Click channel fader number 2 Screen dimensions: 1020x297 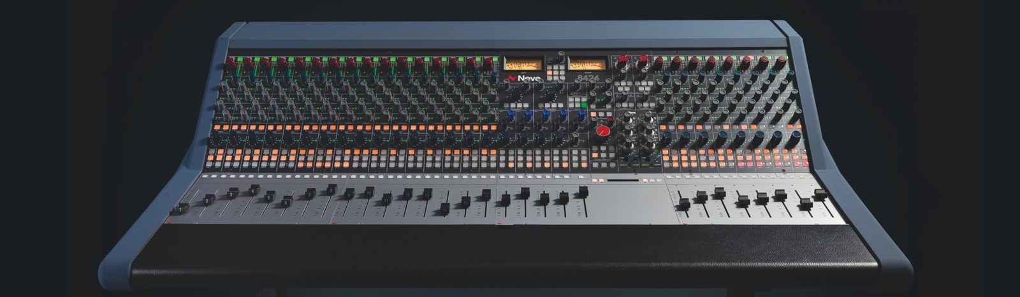[208, 199]
